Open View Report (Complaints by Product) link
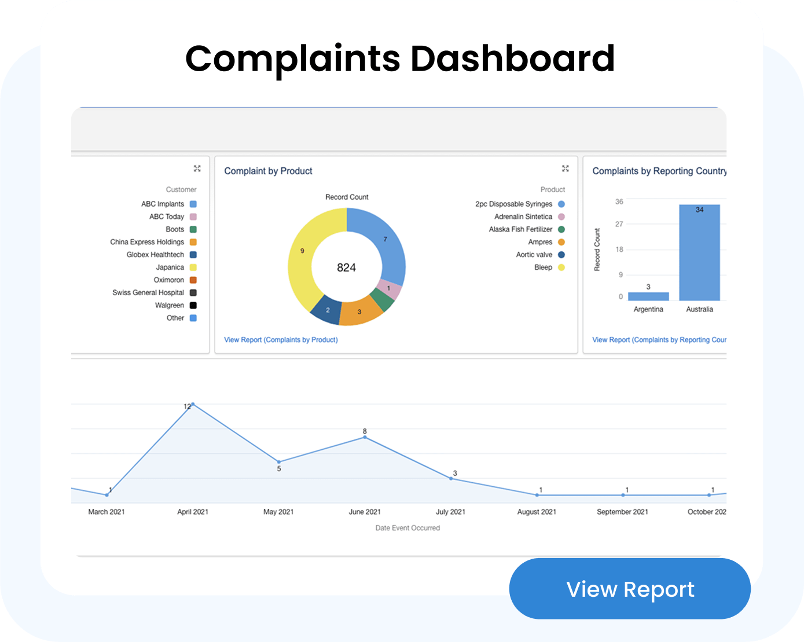The height and width of the screenshot is (642, 804). point(281,340)
